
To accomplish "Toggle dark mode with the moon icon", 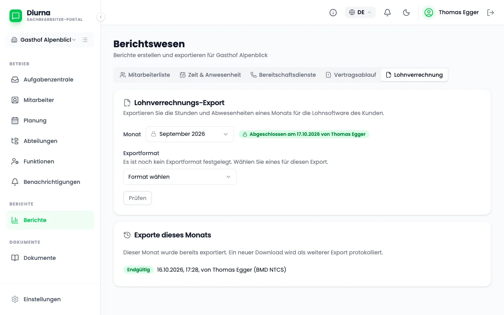I will click(x=406, y=13).
